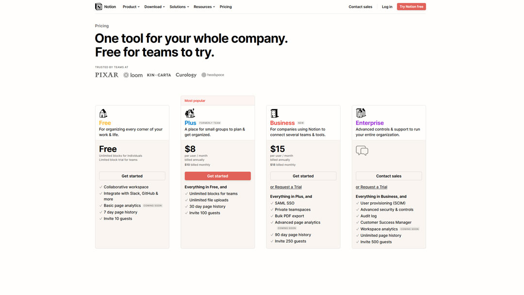Click the Enterprise plan buildings icon
Viewport: 524px width, 295px height.
click(360, 113)
